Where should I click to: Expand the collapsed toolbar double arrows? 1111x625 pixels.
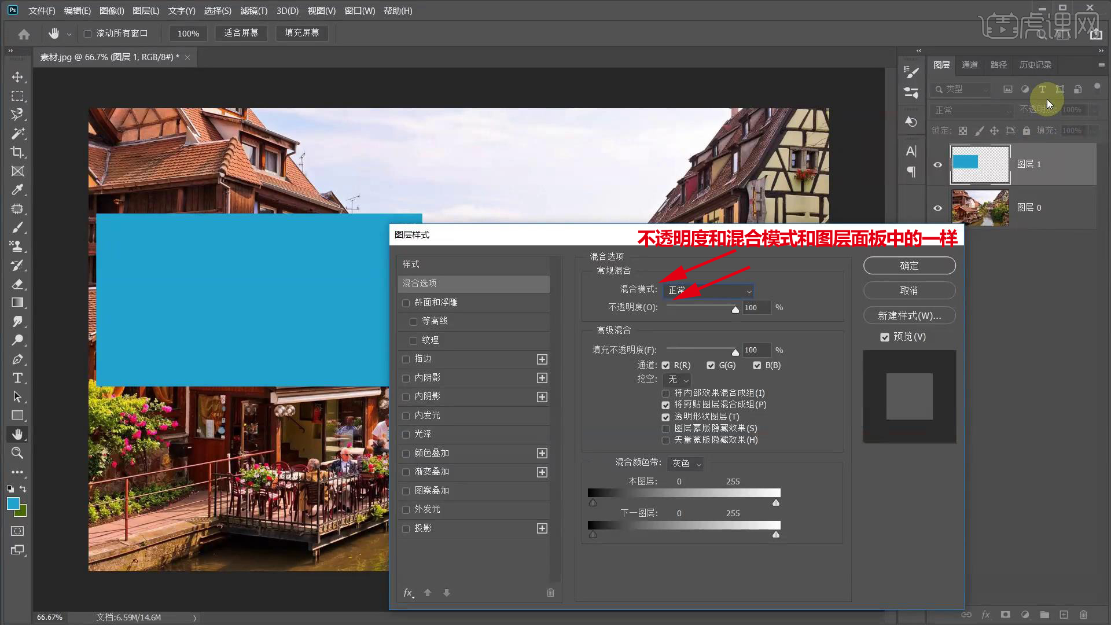pos(10,51)
